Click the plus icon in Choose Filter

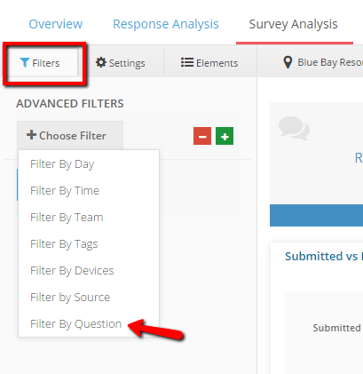click(31, 135)
